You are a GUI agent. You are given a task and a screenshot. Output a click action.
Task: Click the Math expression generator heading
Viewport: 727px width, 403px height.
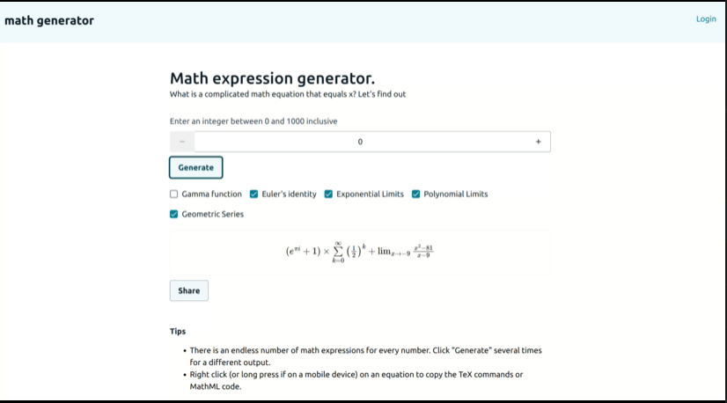point(278,78)
